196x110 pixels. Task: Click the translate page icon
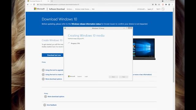156,5
